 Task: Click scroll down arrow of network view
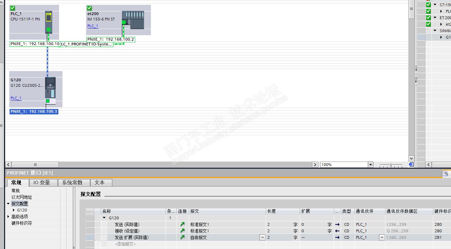(x=411, y=158)
